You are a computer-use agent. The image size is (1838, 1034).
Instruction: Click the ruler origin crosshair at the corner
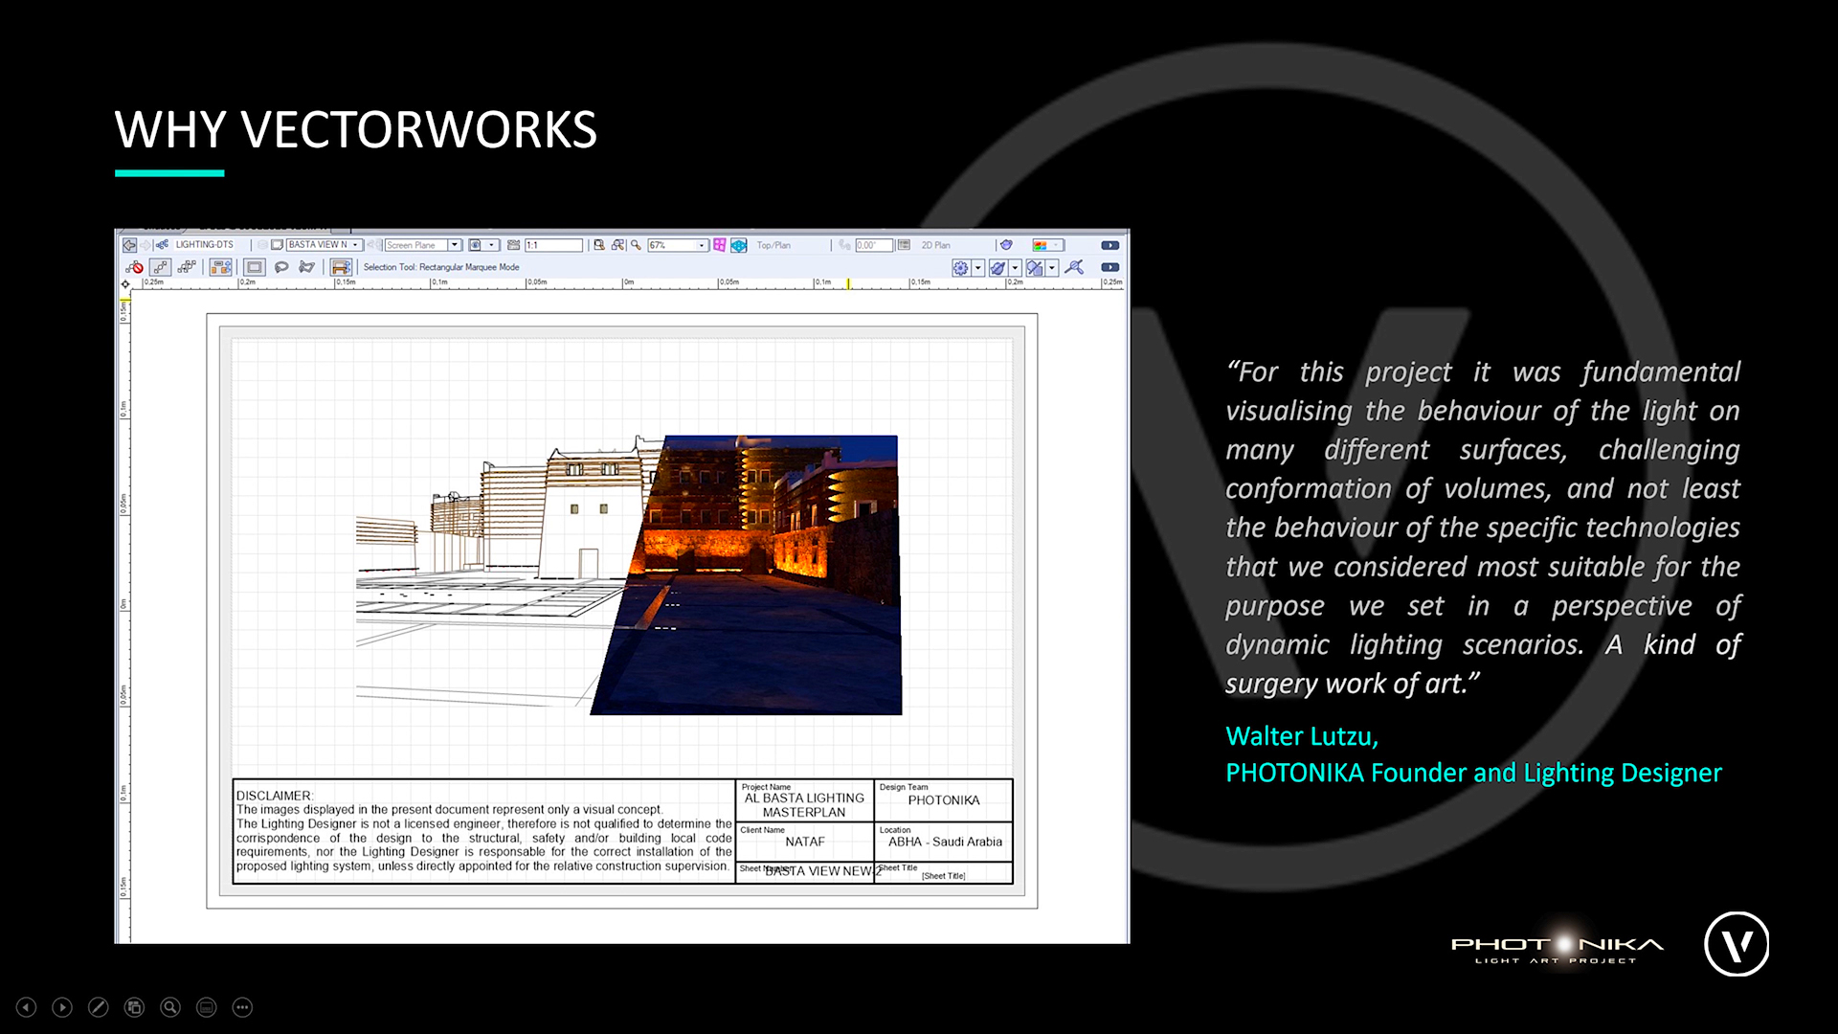(x=125, y=284)
